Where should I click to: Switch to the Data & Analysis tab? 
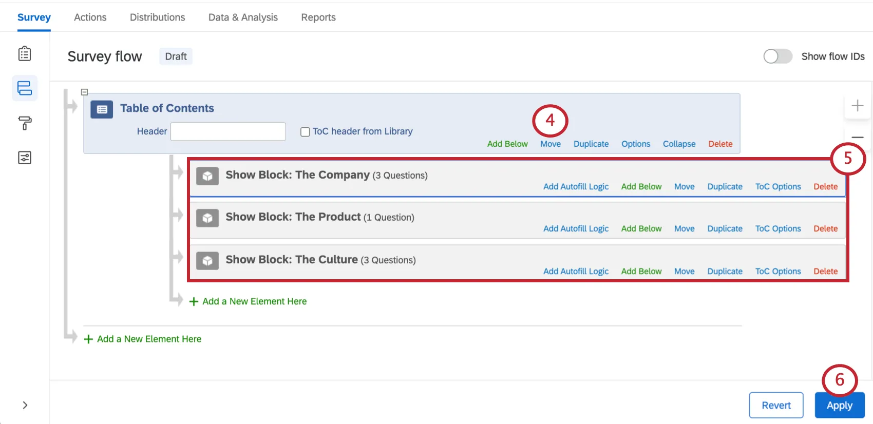243,17
